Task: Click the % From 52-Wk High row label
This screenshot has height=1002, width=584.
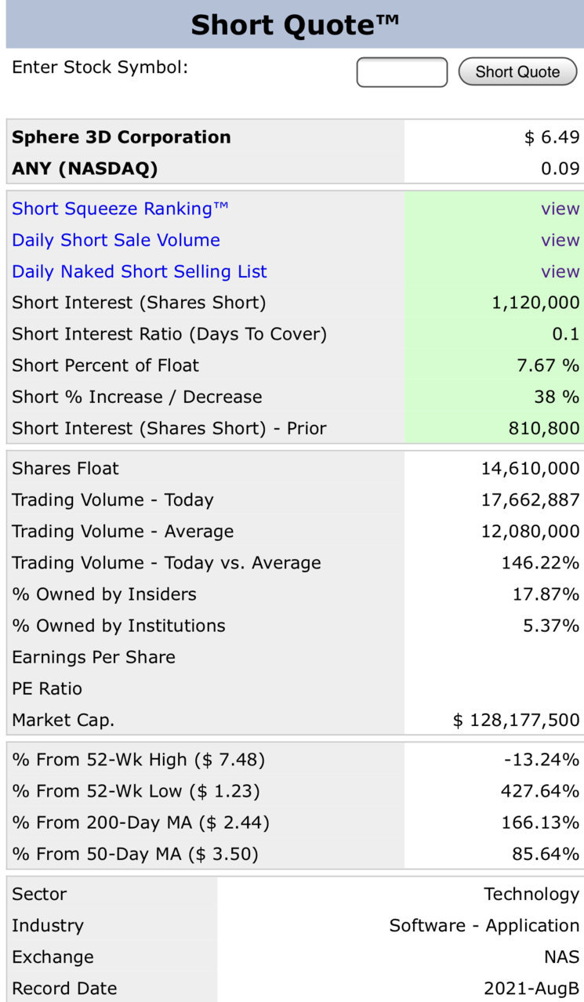Action: (x=139, y=760)
